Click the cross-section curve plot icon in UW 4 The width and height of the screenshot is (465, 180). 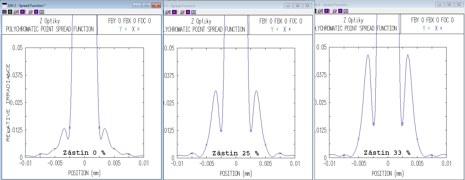pyautogui.click(x=346, y=11)
